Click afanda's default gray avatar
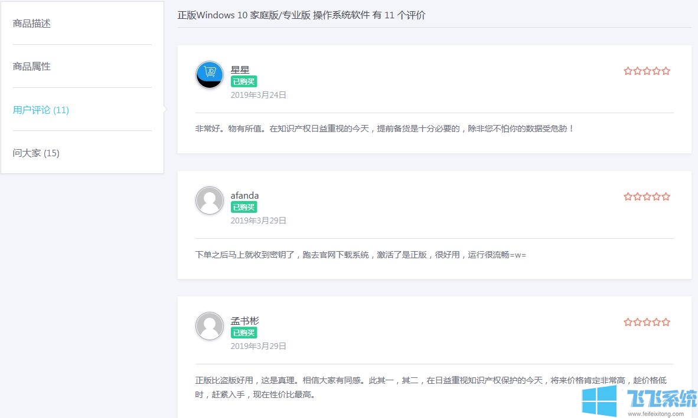The image size is (698, 418). click(x=210, y=200)
